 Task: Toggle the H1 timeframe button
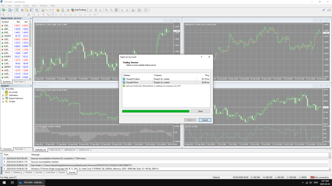(x=75, y=15)
